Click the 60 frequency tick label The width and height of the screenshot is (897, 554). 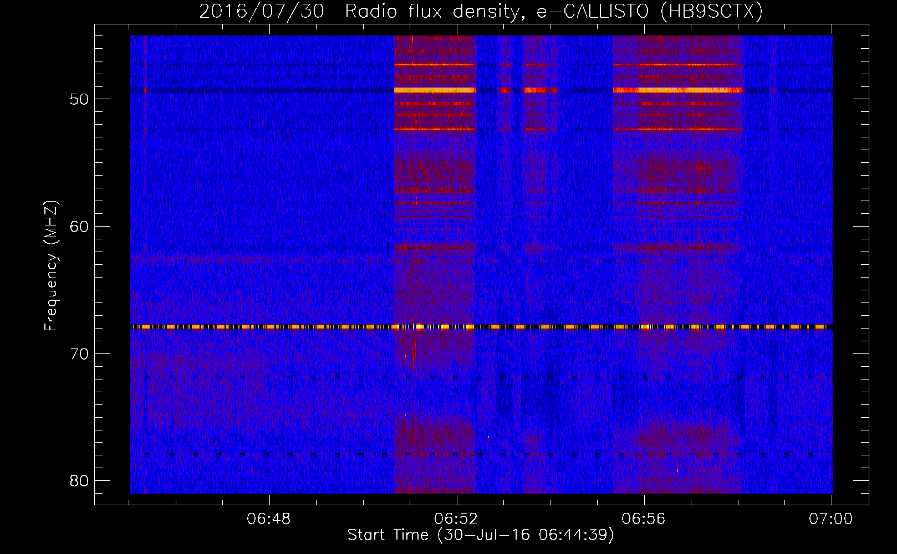(x=80, y=227)
